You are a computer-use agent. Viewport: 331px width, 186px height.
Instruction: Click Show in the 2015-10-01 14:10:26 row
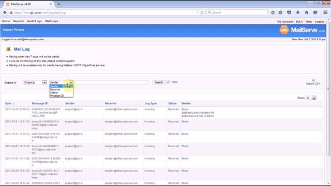[x=185, y=159]
